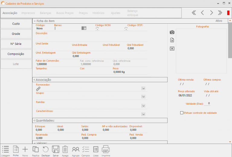Click the Custo button
The width and height of the screenshot is (232, 157).
[16, 24]
